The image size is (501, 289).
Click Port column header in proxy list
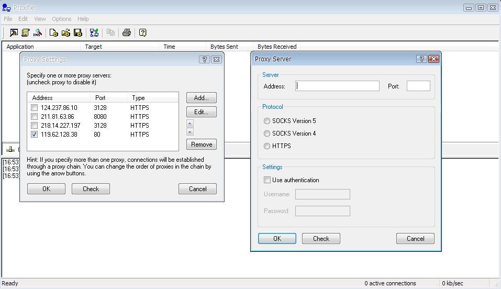click(109, 97)
